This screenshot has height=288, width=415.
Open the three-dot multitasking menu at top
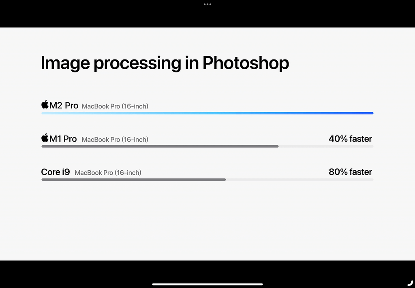coord(207,4)
